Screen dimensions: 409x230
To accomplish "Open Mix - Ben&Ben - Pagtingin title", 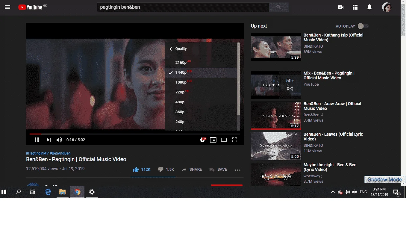I will [329, 75].
